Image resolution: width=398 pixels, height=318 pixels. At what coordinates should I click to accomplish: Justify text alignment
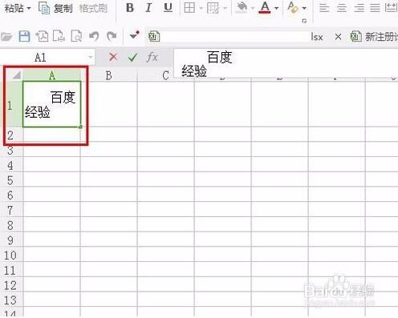(x=375, y=8)
